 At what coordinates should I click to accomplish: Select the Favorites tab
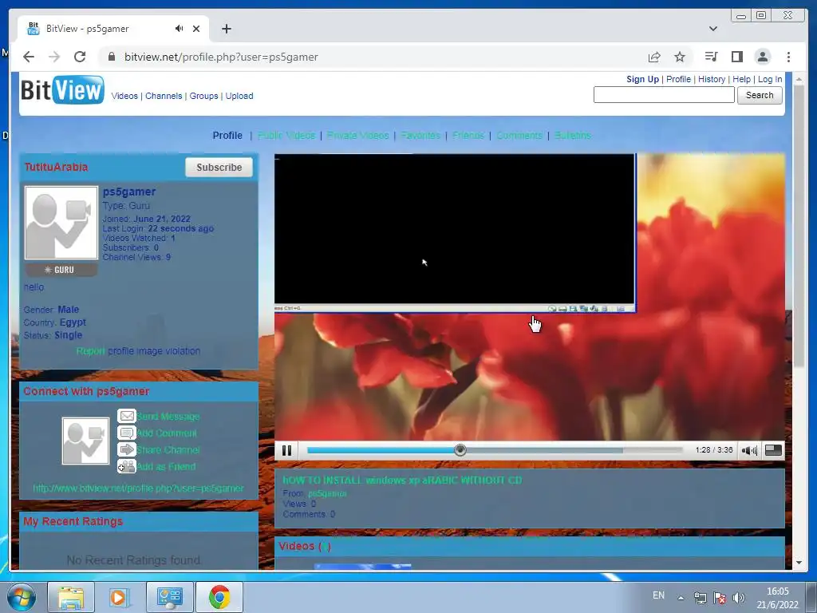(420, 136)
